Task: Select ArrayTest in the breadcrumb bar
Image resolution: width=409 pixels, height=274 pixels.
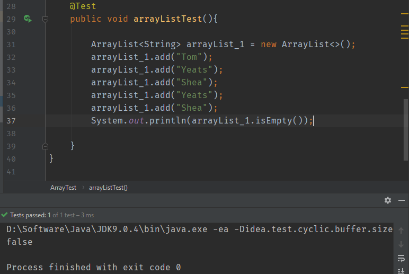Action: pos(63,188)
